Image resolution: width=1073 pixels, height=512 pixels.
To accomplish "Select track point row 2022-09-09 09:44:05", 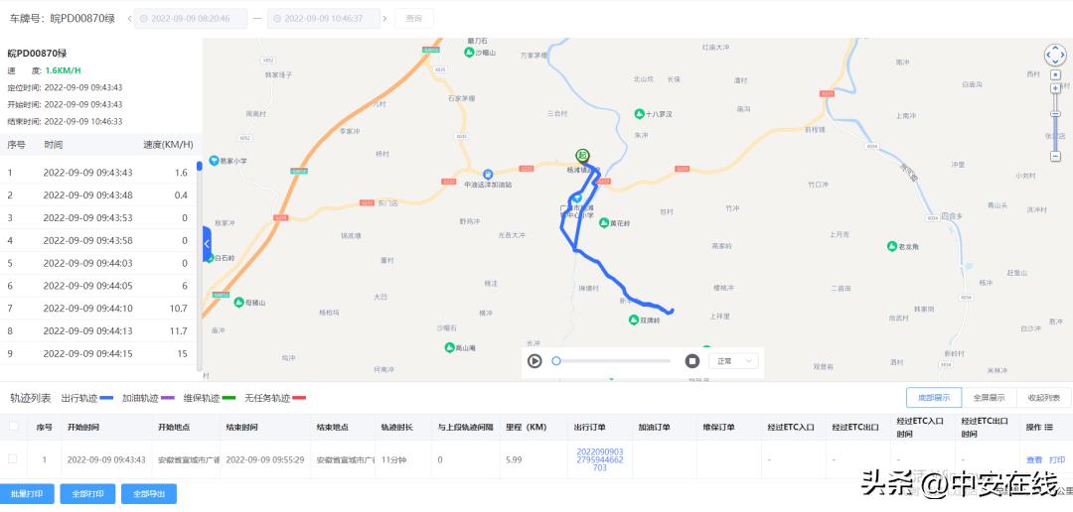I will tap(98, 286).
